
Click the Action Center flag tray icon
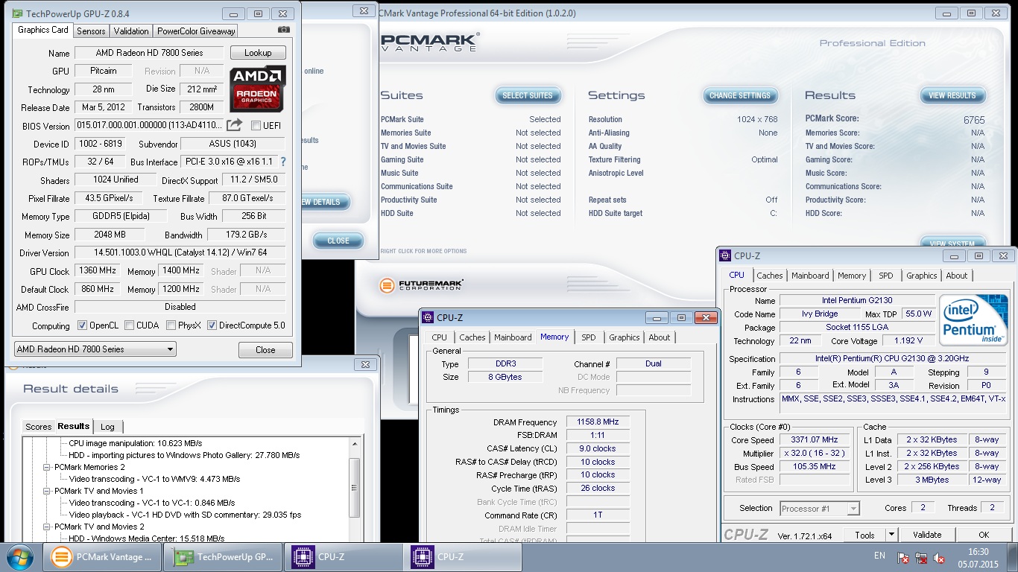903,557
